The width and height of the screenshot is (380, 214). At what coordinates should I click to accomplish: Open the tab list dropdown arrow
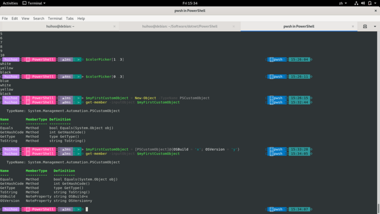coord(374,26)
